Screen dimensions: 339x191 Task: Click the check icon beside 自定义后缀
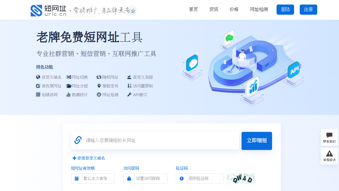(129, 77)
